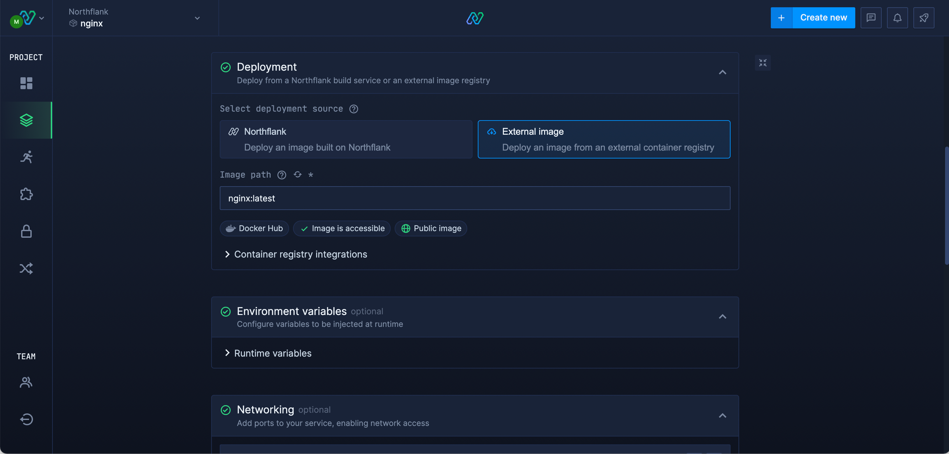Refresh the image path using the sync icon
Image resolution: width=949 pixels, height=454 pixels.
(297, 175)
